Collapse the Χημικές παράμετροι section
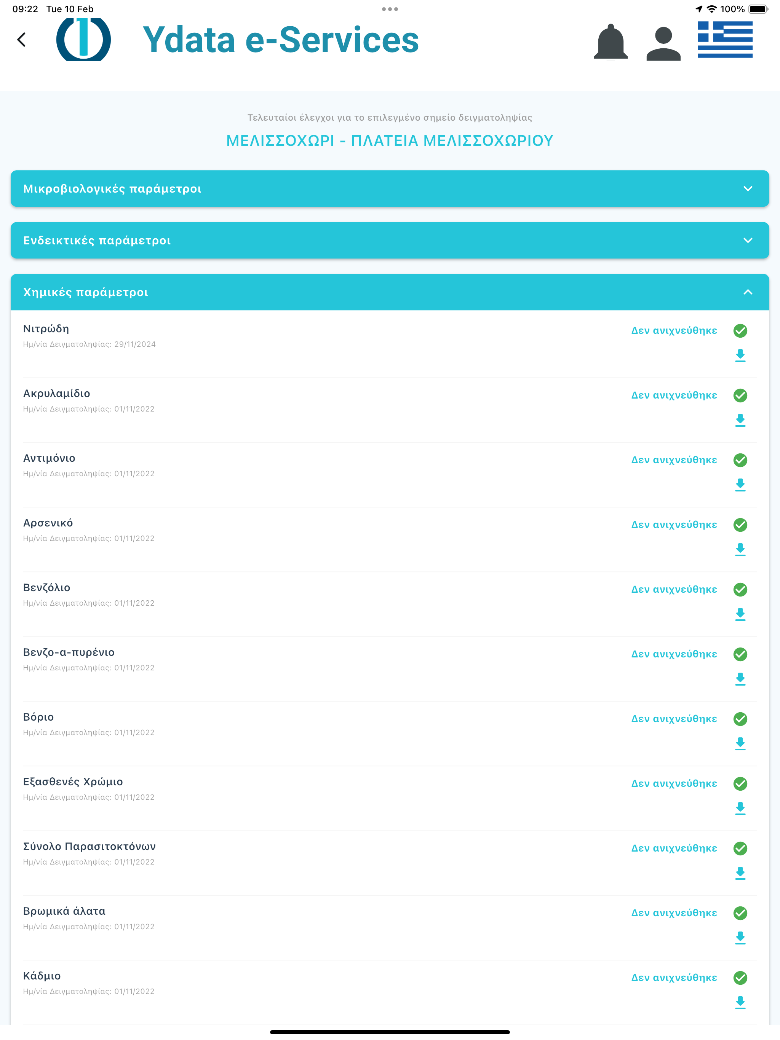780x1040 pixels. click(390, 292)
